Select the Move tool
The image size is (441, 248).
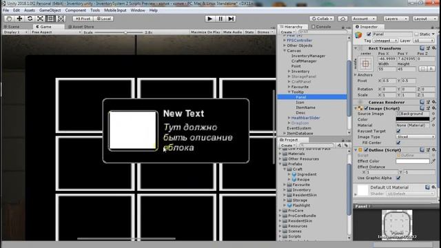tap(19, 19)
